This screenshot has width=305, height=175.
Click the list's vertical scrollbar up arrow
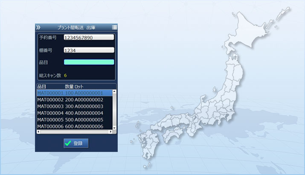click(115, 92)
